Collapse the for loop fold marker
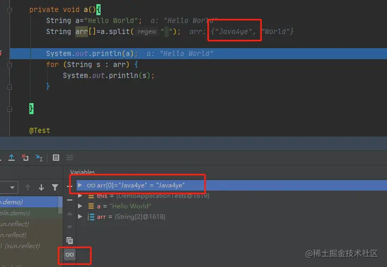Viewport: 387px width, 267px height. click(x=9, y=65)
